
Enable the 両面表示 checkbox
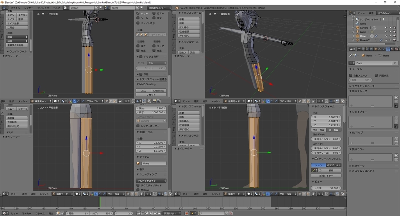[x=376, y=76]
